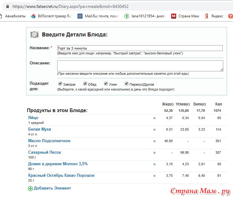Screen dimensions: 233x198
Task: Select sunflower oil calories 361
Action: point(218,141)
